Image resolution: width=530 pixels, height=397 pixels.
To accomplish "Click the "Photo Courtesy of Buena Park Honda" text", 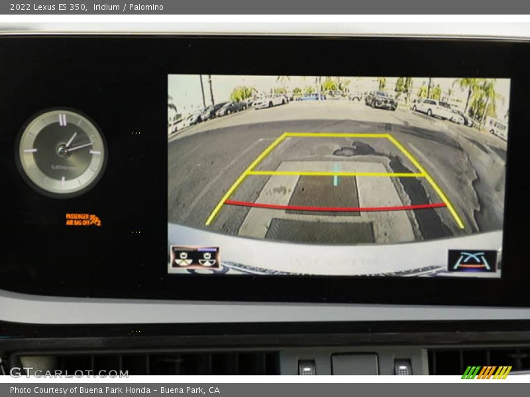I will point(80,390).
